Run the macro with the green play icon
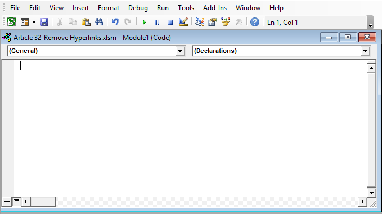 click(x=144, y=23)
